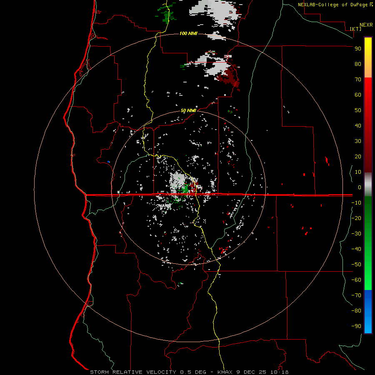Click the -80 value on velocity scale
The image size is (375, 375).
356,311
